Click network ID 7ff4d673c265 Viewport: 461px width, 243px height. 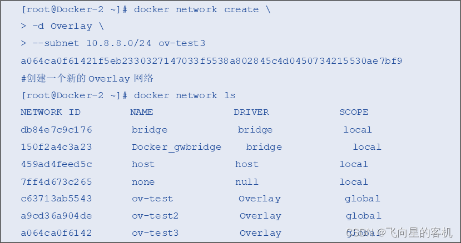tap(57, 181)
